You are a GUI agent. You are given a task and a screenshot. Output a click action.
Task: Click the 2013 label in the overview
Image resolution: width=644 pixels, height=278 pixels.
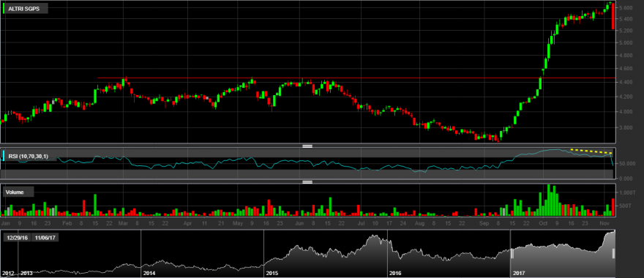27,273
